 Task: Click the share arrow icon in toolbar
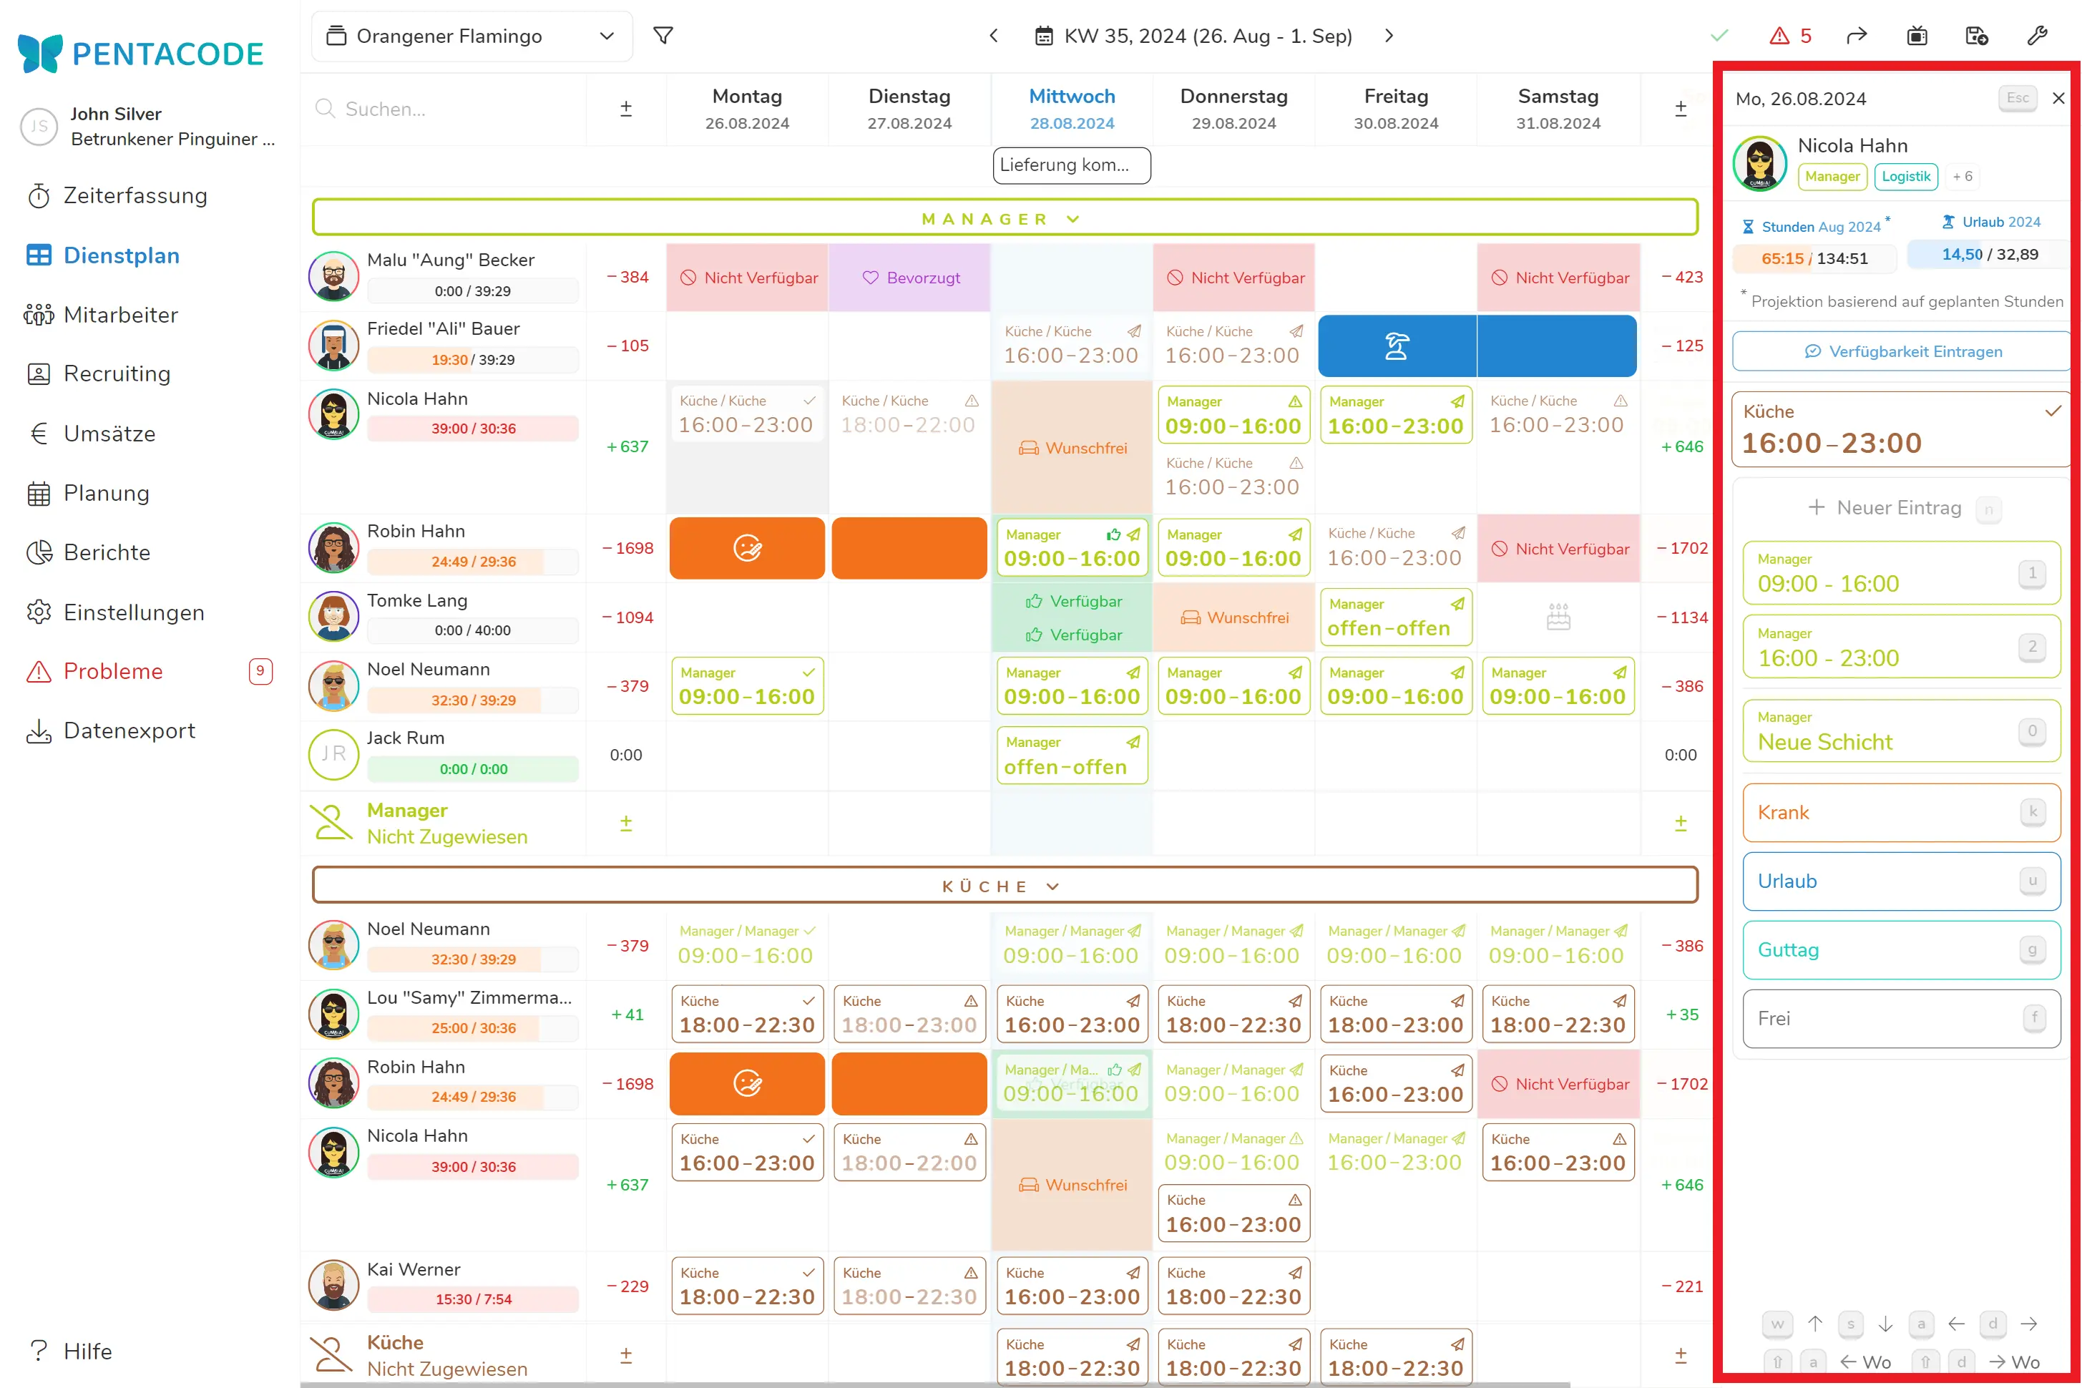pos(1857,35)
